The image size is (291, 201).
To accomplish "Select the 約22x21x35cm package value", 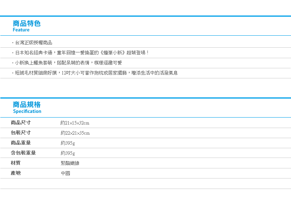I will pos(75,133).
